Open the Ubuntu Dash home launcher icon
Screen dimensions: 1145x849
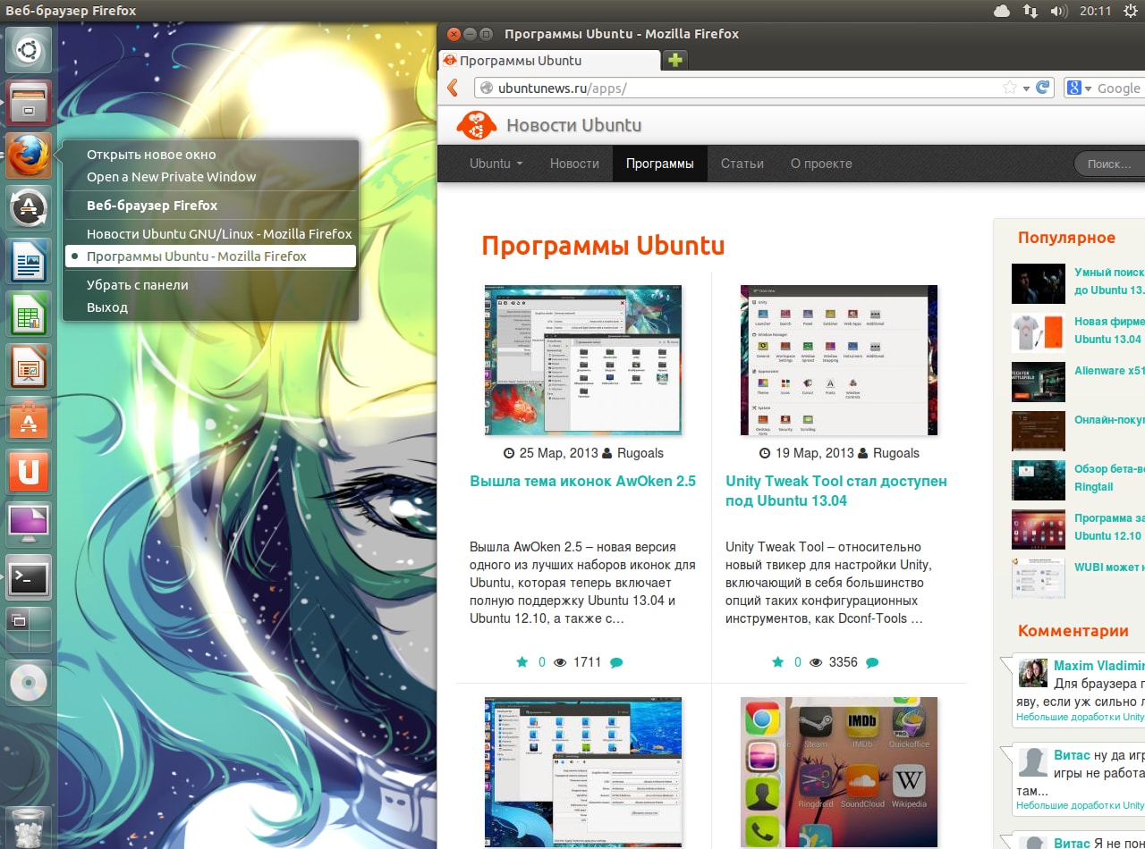coord(29,50)
